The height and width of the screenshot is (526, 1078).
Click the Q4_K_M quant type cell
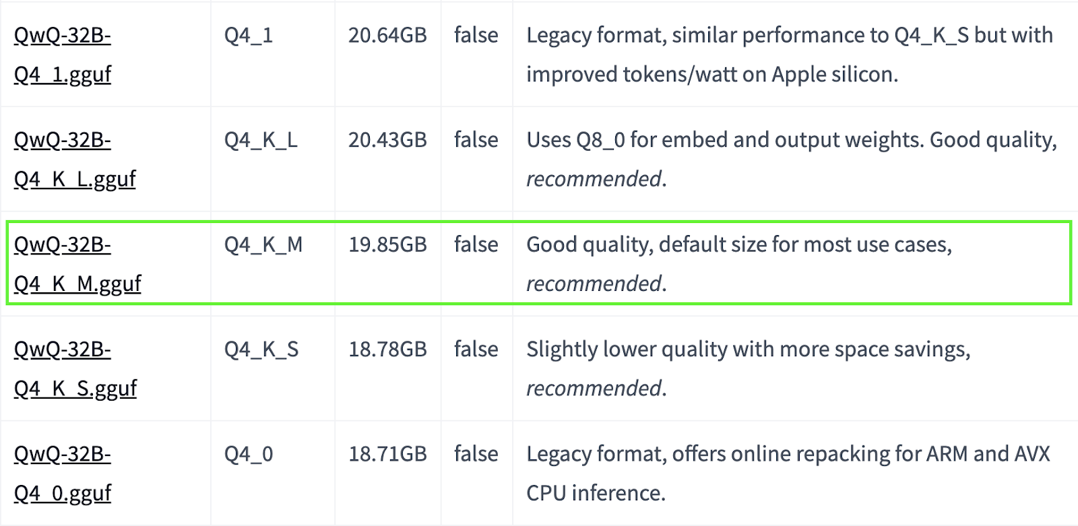click(263, 244)
